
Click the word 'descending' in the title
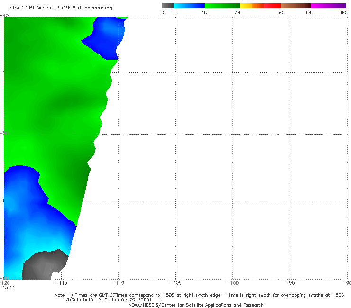(x=99, y=8)
